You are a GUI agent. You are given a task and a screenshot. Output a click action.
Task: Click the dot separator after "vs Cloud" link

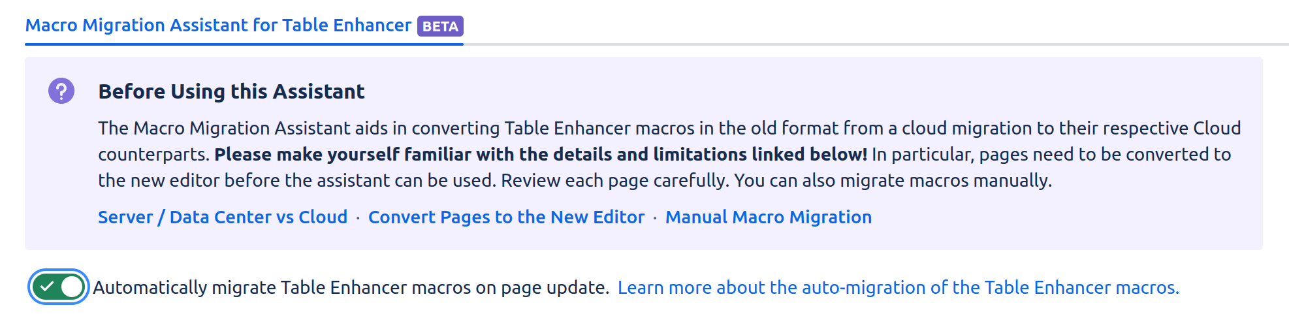coord(358,217)
